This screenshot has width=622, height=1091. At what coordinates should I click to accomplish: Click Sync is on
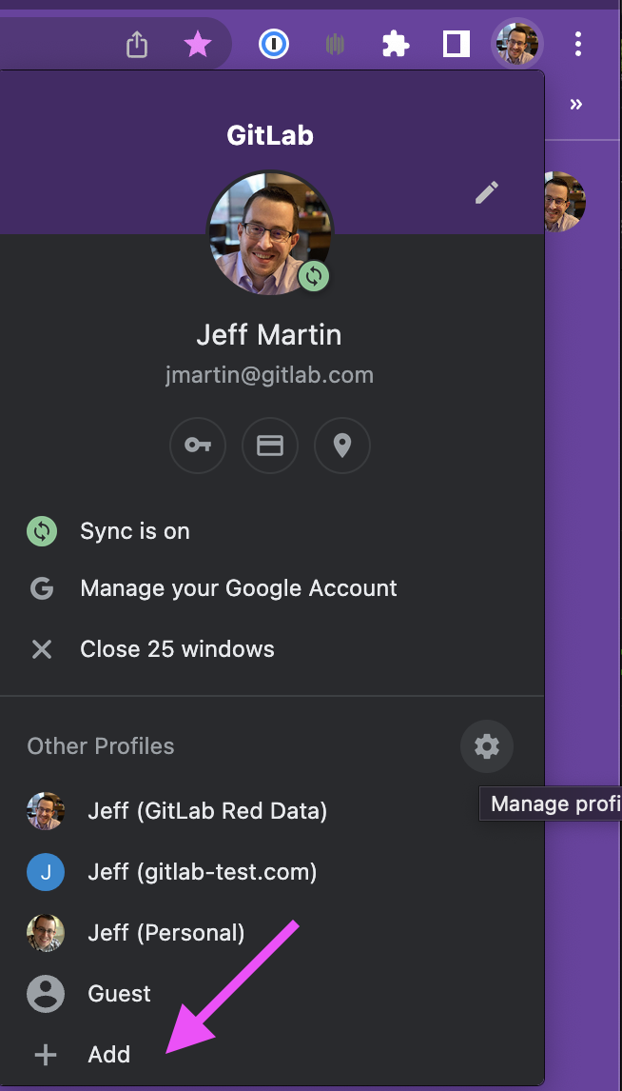(134, 531)
